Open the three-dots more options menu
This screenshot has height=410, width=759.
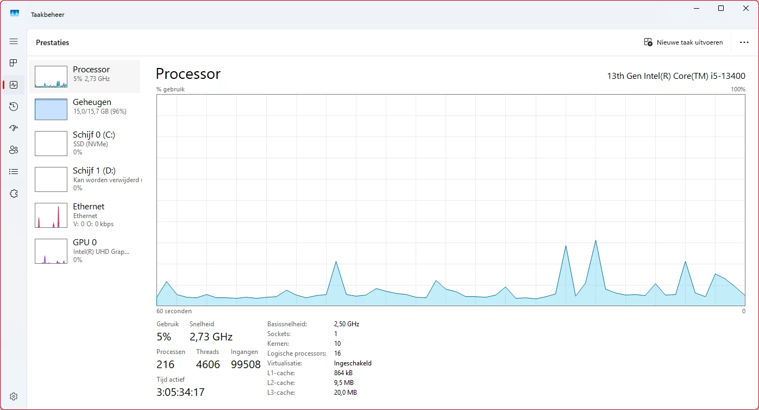tap(744, 42)
